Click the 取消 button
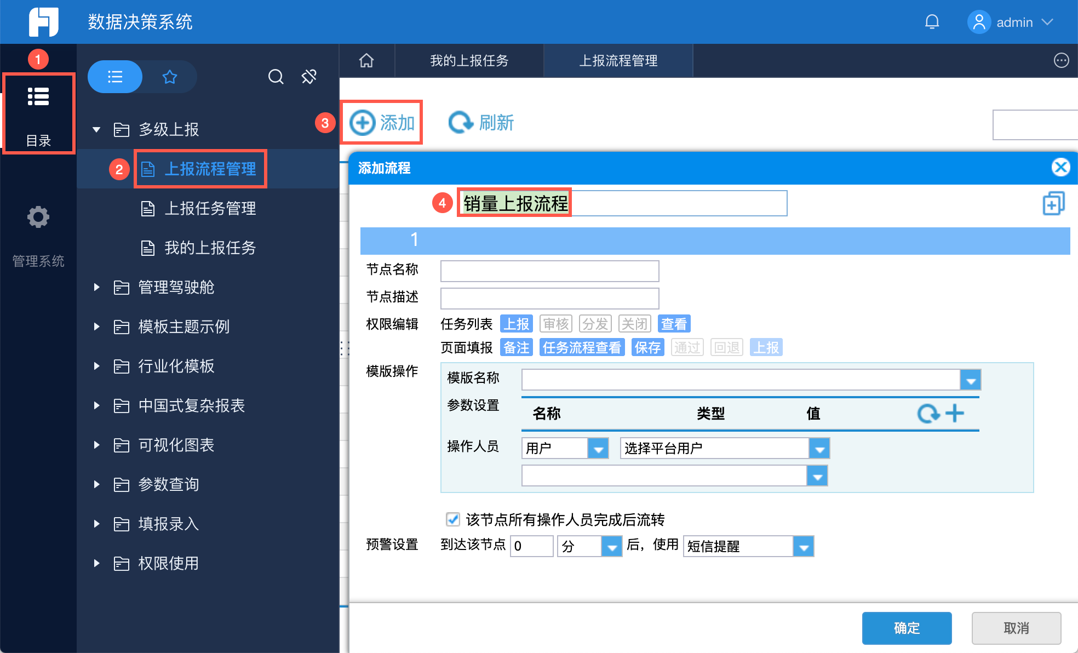 tap(1016, 628)
